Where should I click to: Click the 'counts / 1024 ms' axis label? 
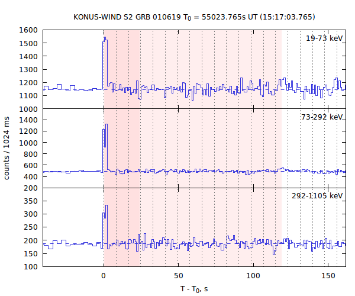(x=7, y=149)
